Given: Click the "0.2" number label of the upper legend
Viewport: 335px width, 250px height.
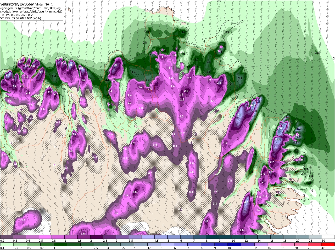Looking at the screenshot, I should [x=2, y=241].
